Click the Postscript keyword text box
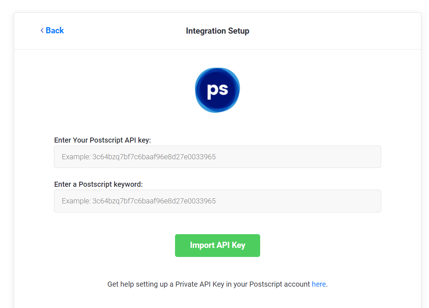Image resolution: width=429 pixels, height=308 pixels. pyautogui.click(x=217, y=201)
